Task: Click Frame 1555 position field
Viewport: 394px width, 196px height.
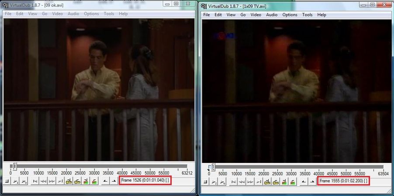Action: [343, 181]
